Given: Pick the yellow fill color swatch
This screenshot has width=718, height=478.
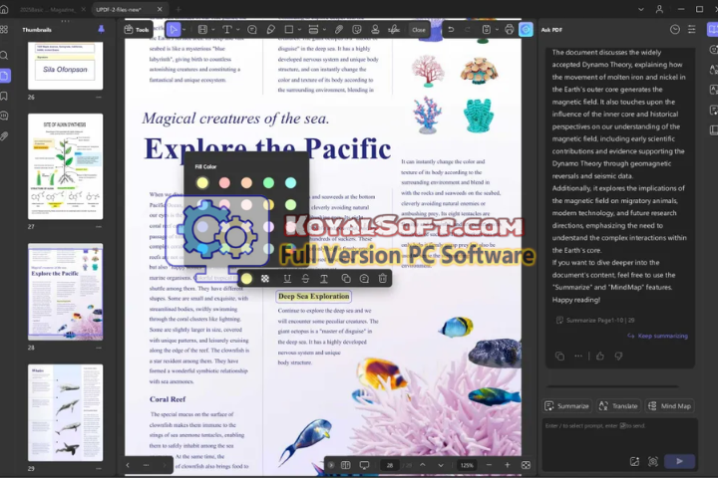Looking at the screenshot, I should (x=202, y=183).
